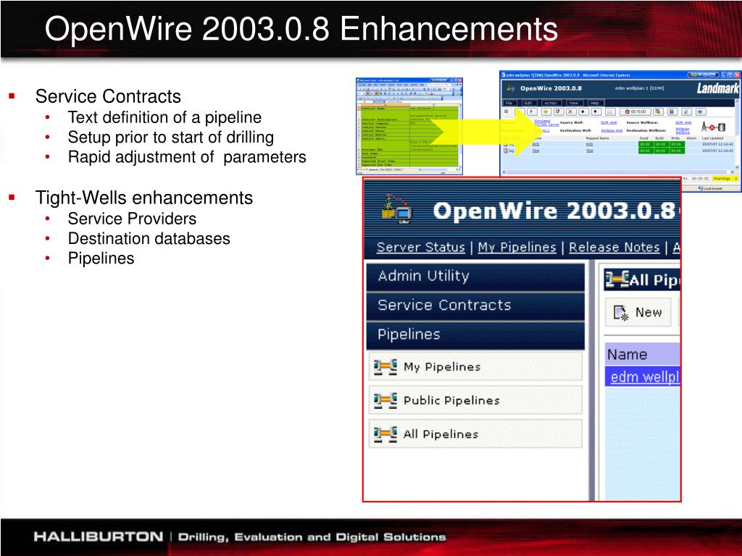Open the EDM Well link beside Source Wellbore
Screen dimensions: 742x556
pyautogui.click(x=684, y=122)
